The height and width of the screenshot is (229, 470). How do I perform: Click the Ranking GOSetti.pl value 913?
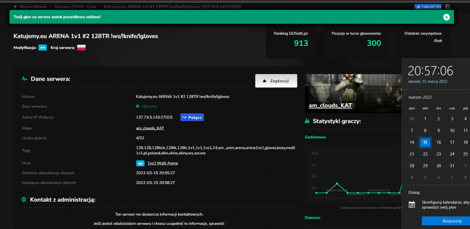[301, 43]
